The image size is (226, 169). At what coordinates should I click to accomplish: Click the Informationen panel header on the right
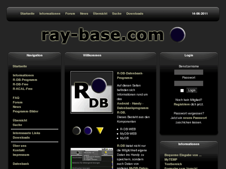(189, 144)
